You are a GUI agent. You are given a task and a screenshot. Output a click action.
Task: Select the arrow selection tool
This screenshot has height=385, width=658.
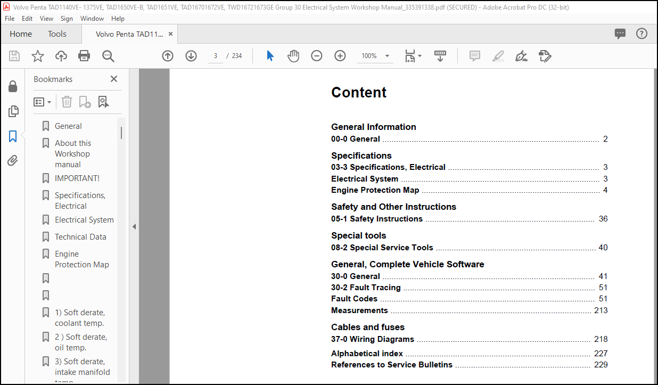[270, 56]
